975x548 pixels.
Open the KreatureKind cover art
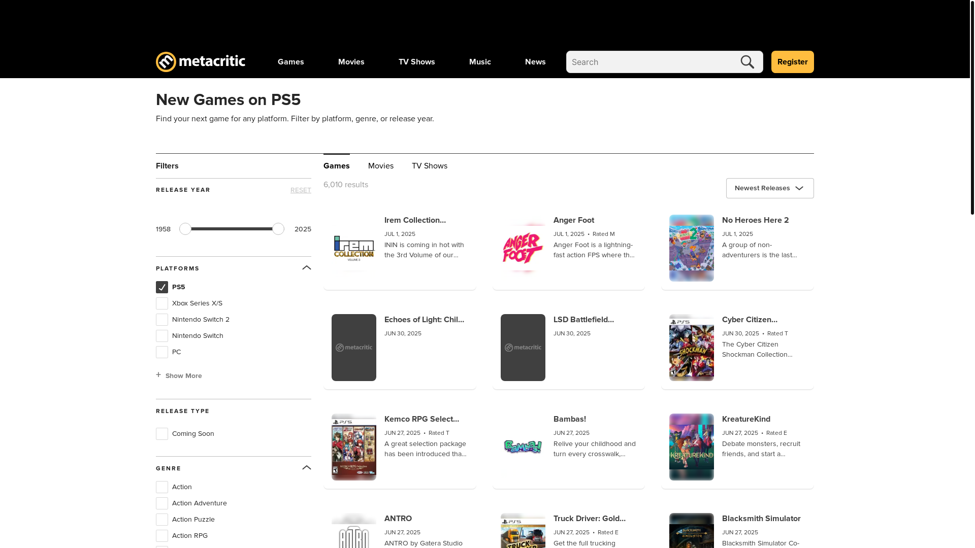692,447
